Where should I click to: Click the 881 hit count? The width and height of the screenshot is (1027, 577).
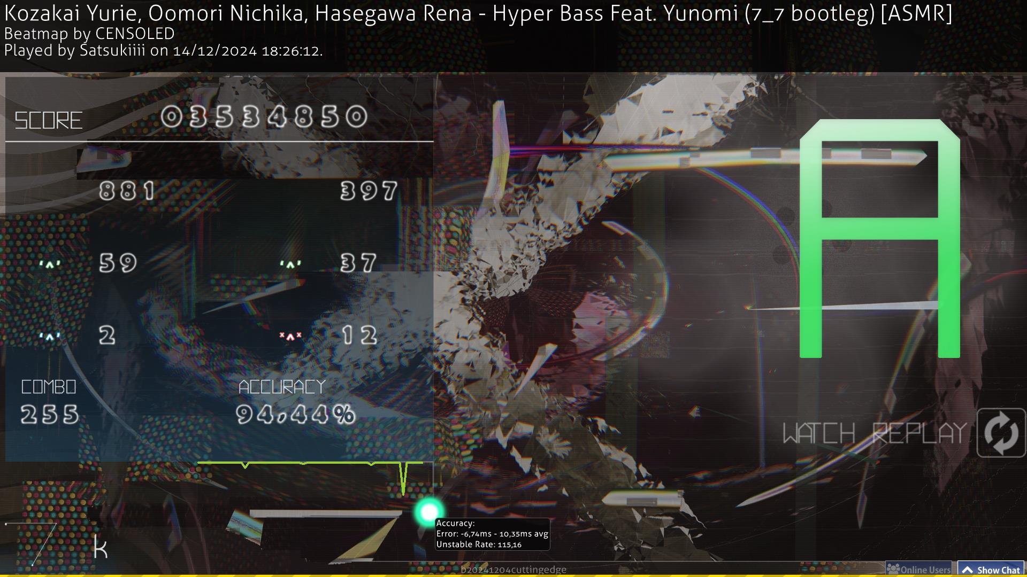[x=127, y=191]
